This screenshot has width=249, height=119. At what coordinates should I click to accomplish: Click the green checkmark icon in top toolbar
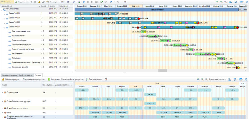coord(101,2)
